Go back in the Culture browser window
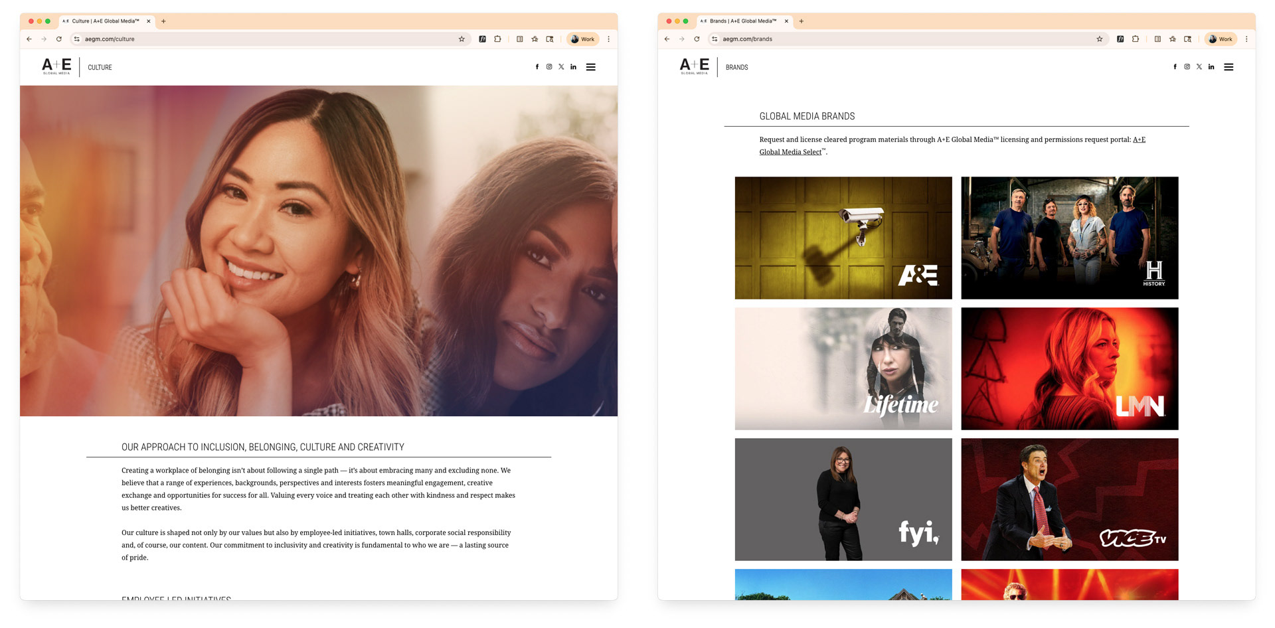Viewport: 1275px width, 628px height. point(29,39)
